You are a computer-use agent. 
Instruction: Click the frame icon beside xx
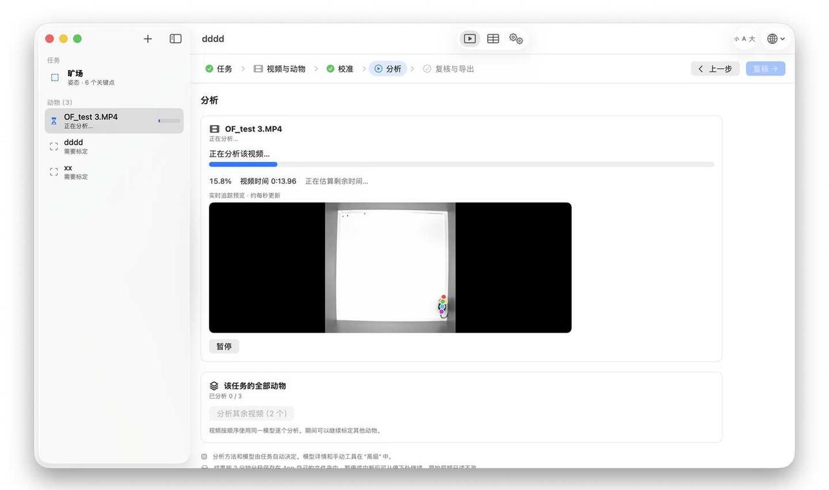tap(54, 172)
